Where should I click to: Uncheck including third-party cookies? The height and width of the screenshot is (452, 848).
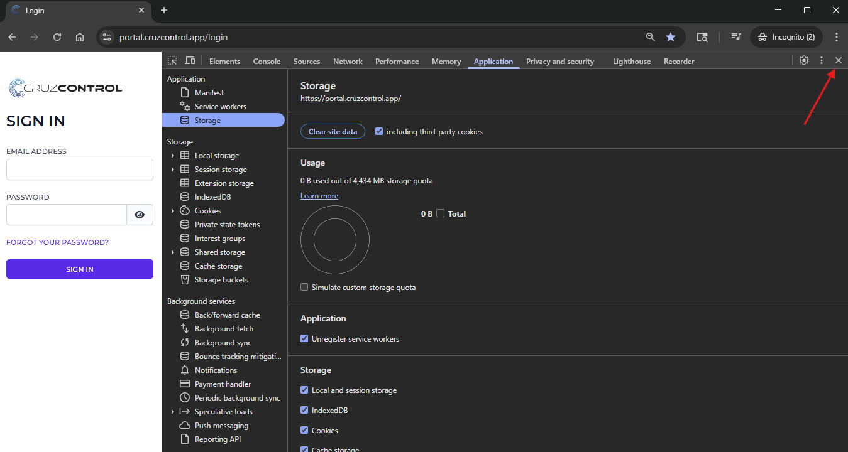coord(379,132)
